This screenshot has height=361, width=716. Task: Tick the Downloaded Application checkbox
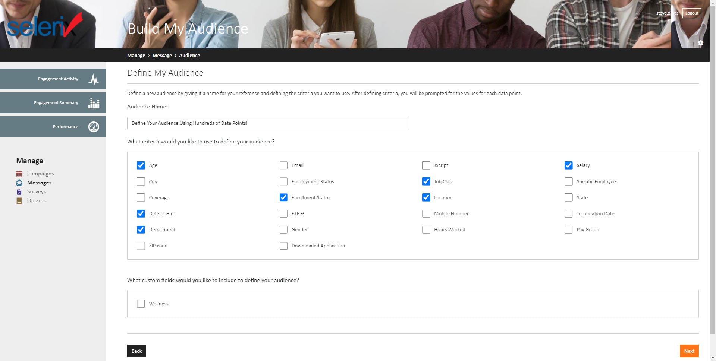coord(283,246)
